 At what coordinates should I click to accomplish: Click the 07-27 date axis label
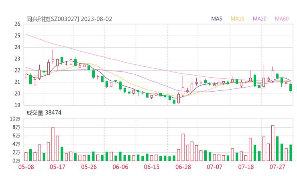coord(277,167)
